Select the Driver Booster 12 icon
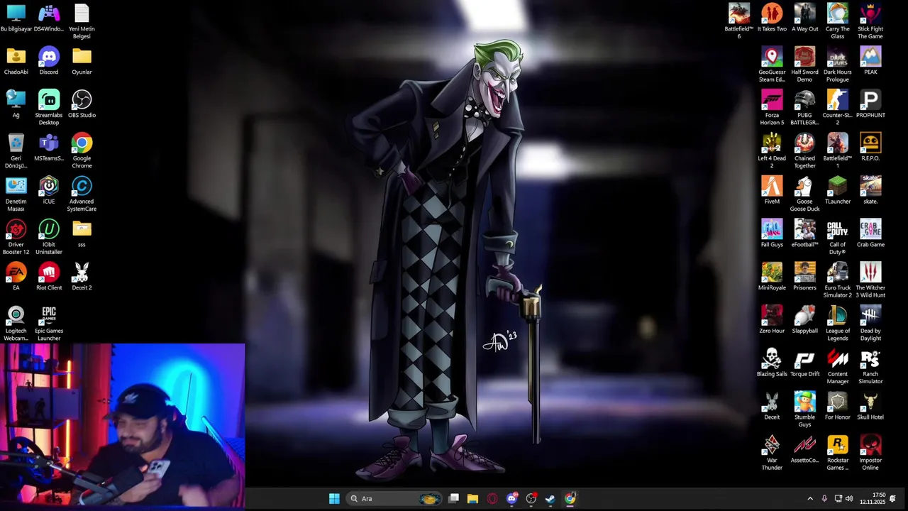The image size is (908, 511). [x=16, y=229]
